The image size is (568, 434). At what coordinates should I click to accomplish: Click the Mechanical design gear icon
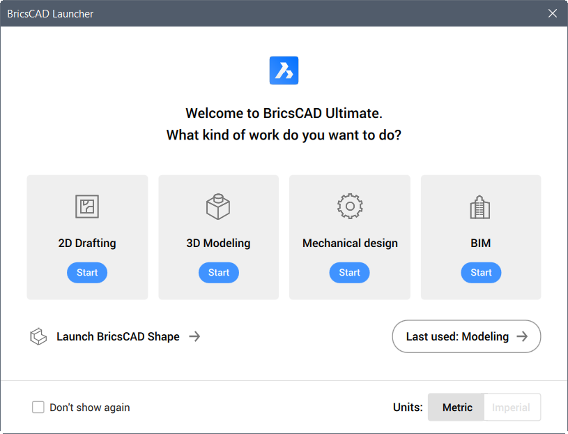click(350, 207)
